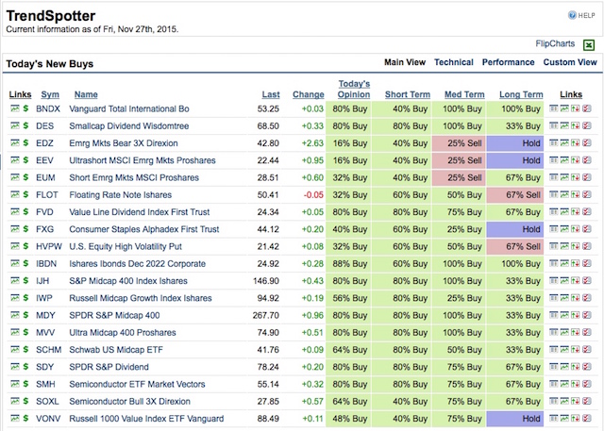Viewport: 604px width, 431px height.
Task: Open the FlipCharts link
Action: pyautogui.click(x=555, y=44)
